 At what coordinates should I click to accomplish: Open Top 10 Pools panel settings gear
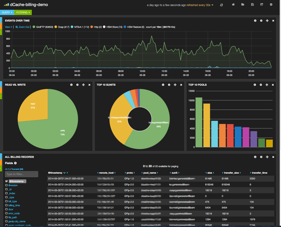(x=261, y=85)
